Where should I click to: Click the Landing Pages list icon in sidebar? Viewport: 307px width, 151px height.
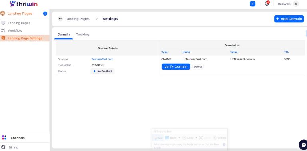(3, 23)
